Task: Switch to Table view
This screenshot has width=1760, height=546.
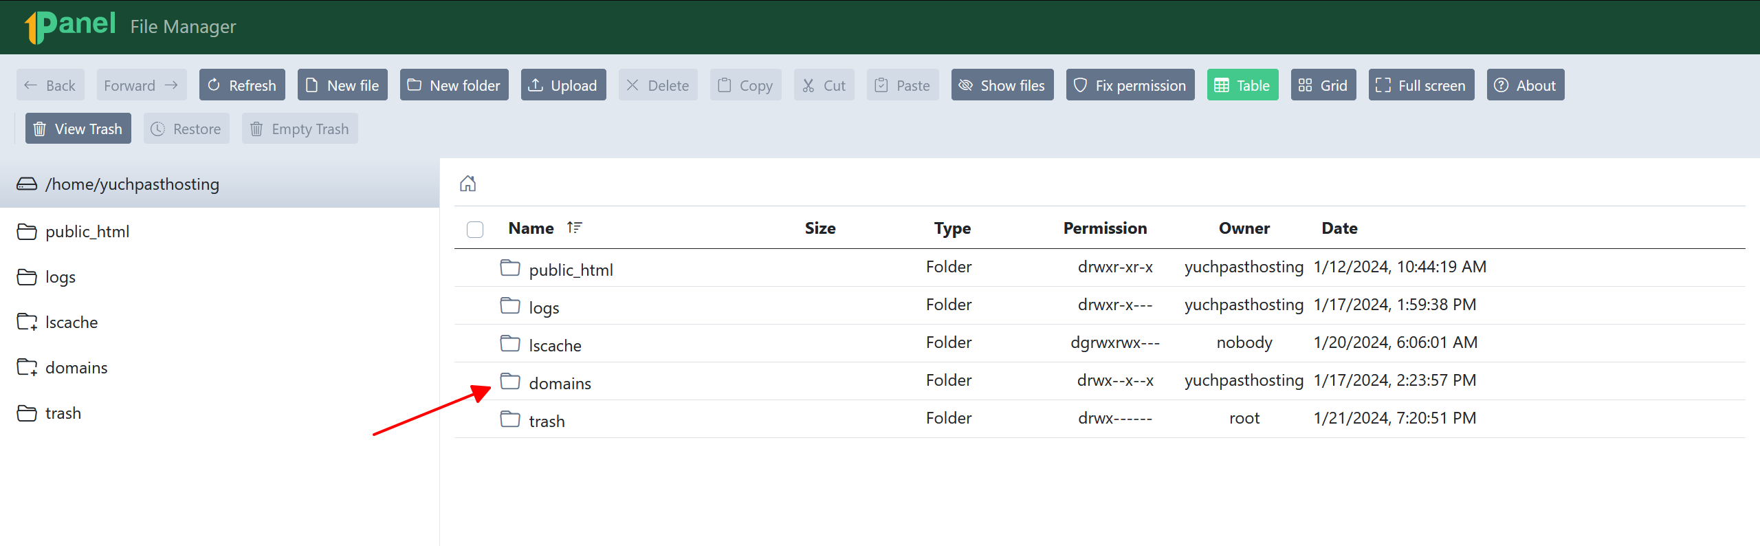Action: coord(1242,85)
